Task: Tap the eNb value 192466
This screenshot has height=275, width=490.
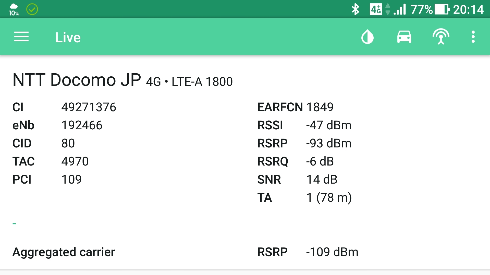Action: tap(82, 125)
